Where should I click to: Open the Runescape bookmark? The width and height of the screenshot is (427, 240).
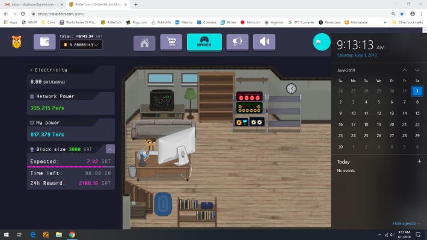[x=330, y=22]
